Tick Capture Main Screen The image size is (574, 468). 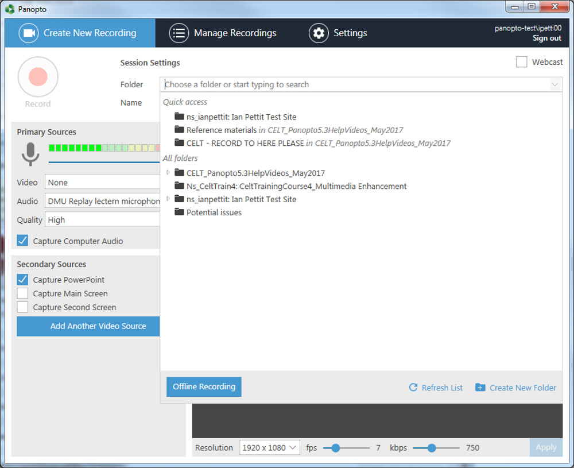[22, 293]
